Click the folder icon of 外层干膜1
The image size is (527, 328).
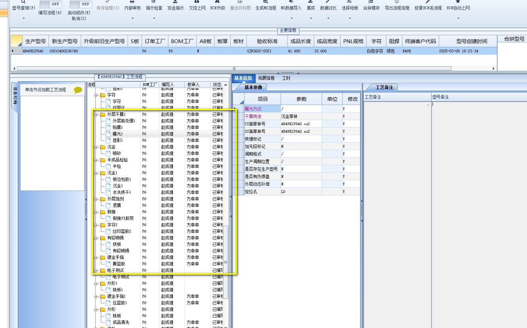pos(103,114)
